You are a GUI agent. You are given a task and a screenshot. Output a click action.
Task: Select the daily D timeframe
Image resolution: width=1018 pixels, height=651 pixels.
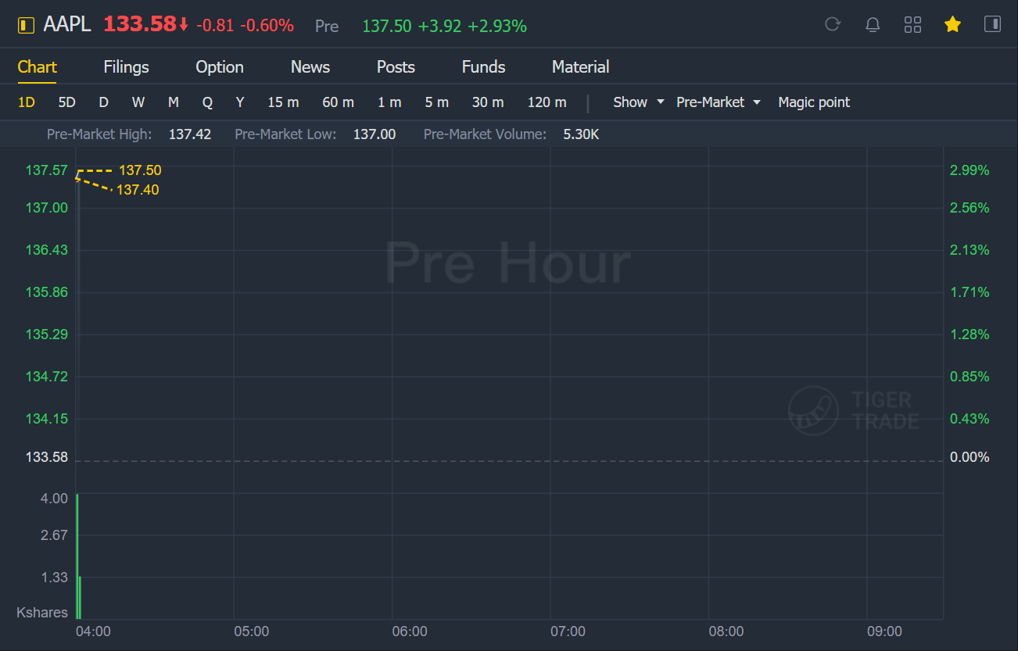point(103,102)
